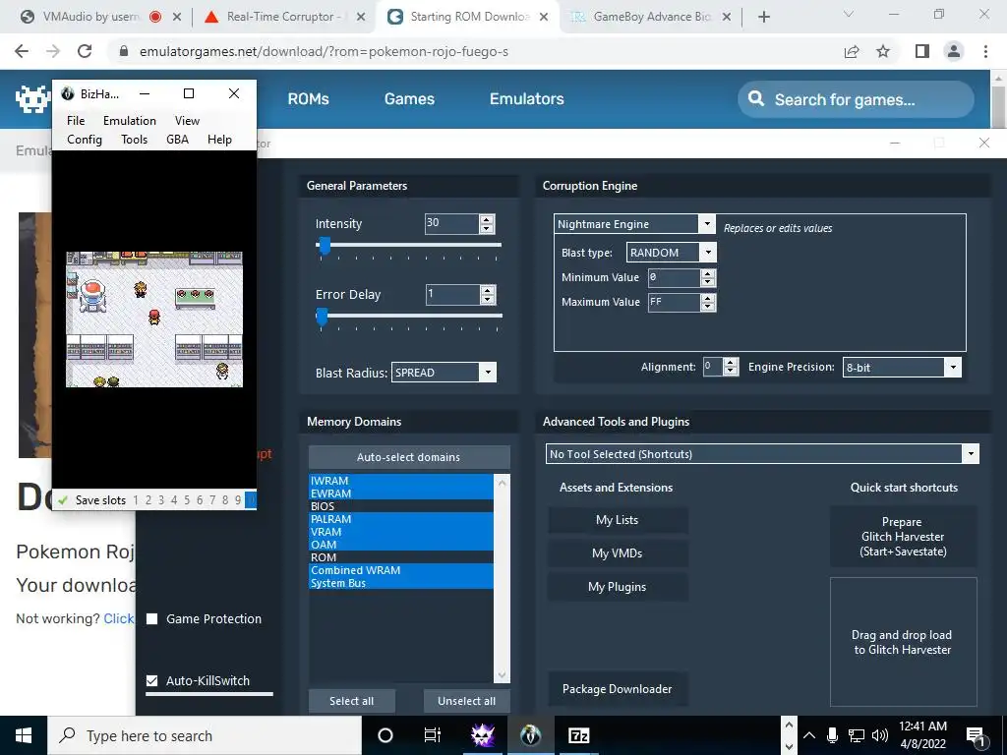Screen dimensions: 1007x755
Task: Open the Blast Radius SPREAD dropdown
Action: [x=488, y=373]
